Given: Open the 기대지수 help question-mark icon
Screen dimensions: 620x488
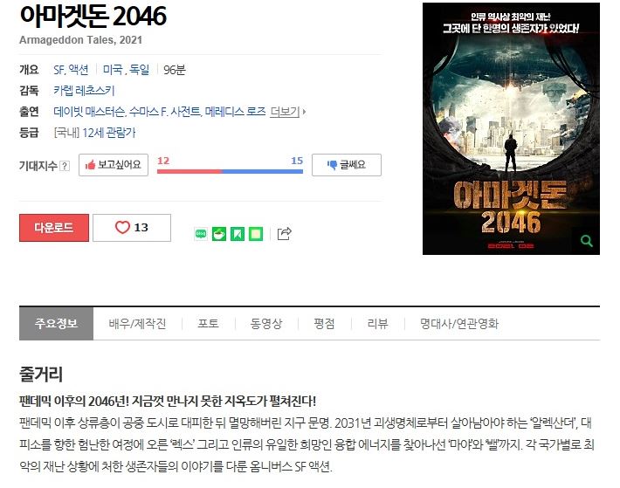Looking at the screenshot, I should click(x=65, y=166).
